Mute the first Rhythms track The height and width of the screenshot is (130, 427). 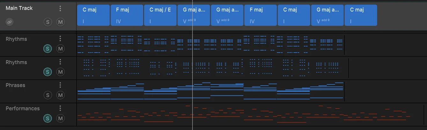point(60,49)
